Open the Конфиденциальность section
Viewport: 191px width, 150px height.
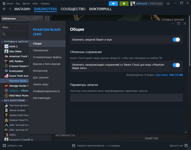tap(47, 91)
